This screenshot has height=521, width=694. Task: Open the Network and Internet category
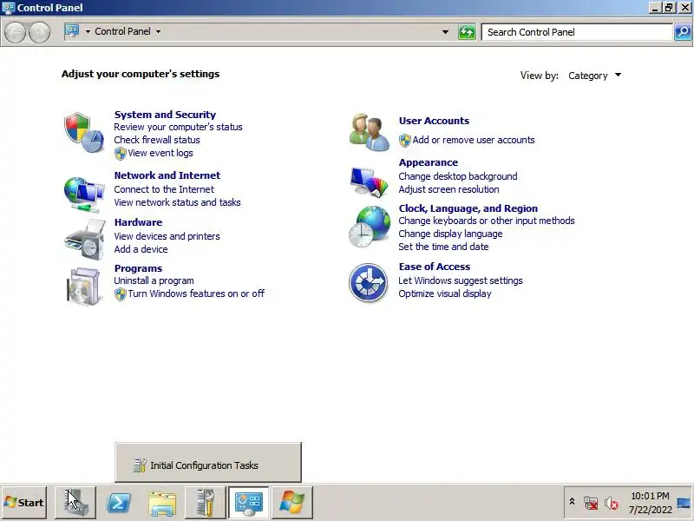(167, 175)
